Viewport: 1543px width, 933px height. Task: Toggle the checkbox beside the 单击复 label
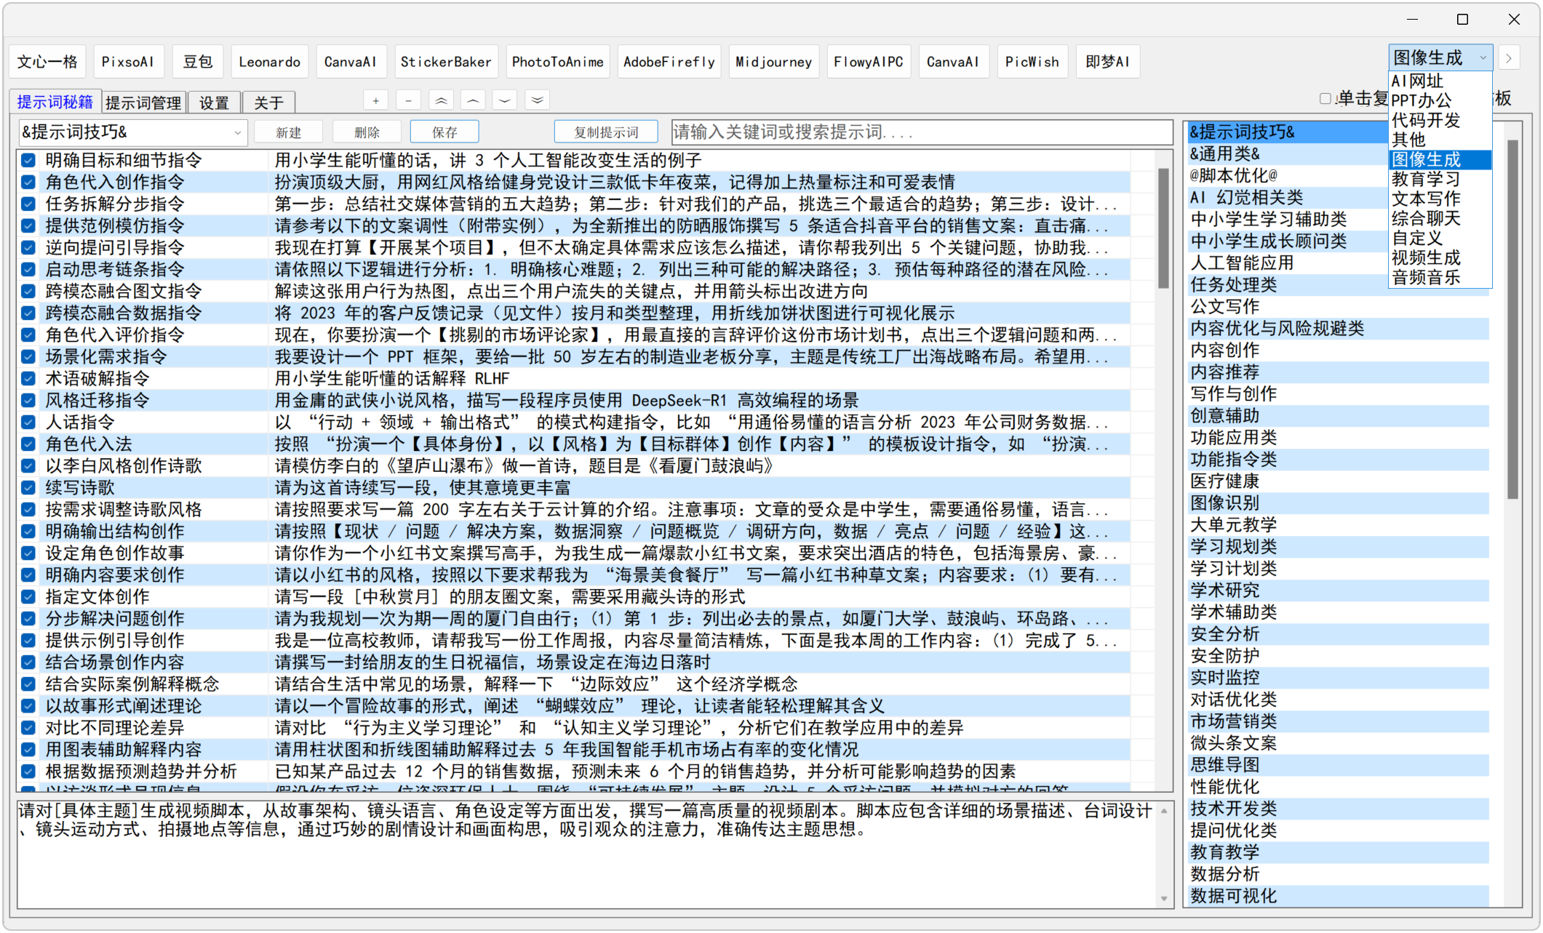1325,98
